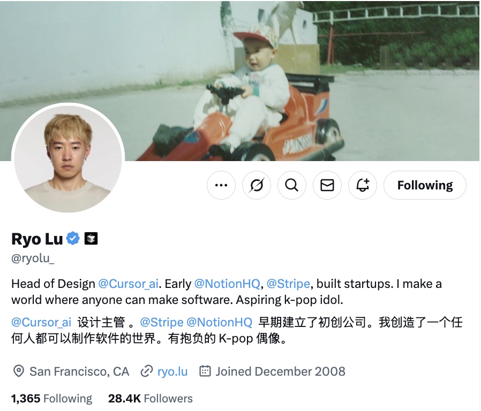Click the black cube affiliation badge
This screenshot has height=411, width=481.
(x=91, y=239)
